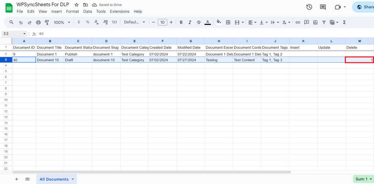
Task: Click the formula bar input
Action: 205,34
